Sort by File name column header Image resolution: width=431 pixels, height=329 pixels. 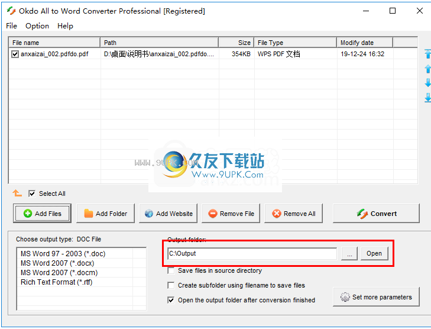[54, 43]
